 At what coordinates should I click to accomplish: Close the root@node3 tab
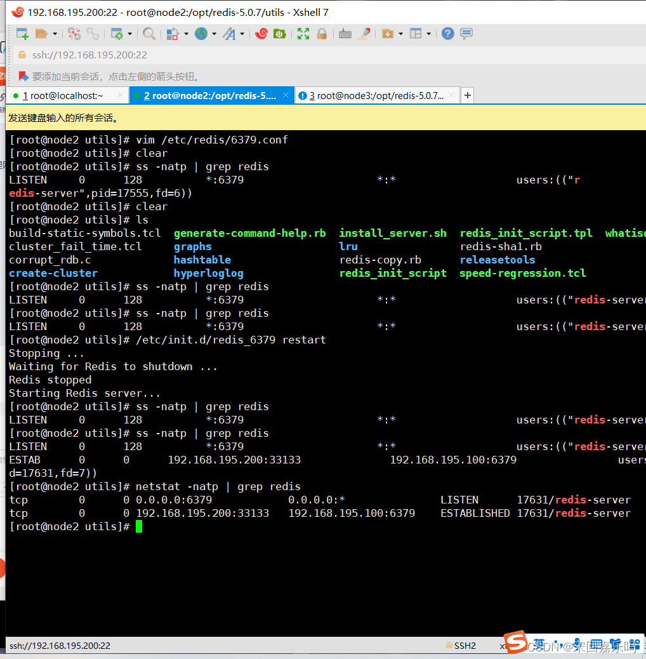[452, 95]
